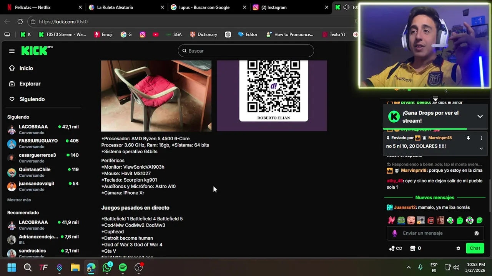Open pinned message three-dots options
492x276 pixels.
point(481,138)
